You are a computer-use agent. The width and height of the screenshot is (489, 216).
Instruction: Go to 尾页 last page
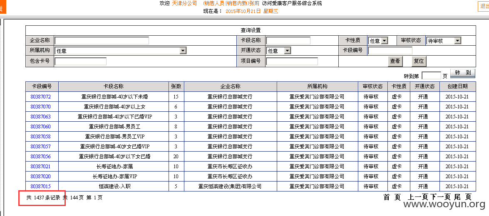(x=463, y=197)
